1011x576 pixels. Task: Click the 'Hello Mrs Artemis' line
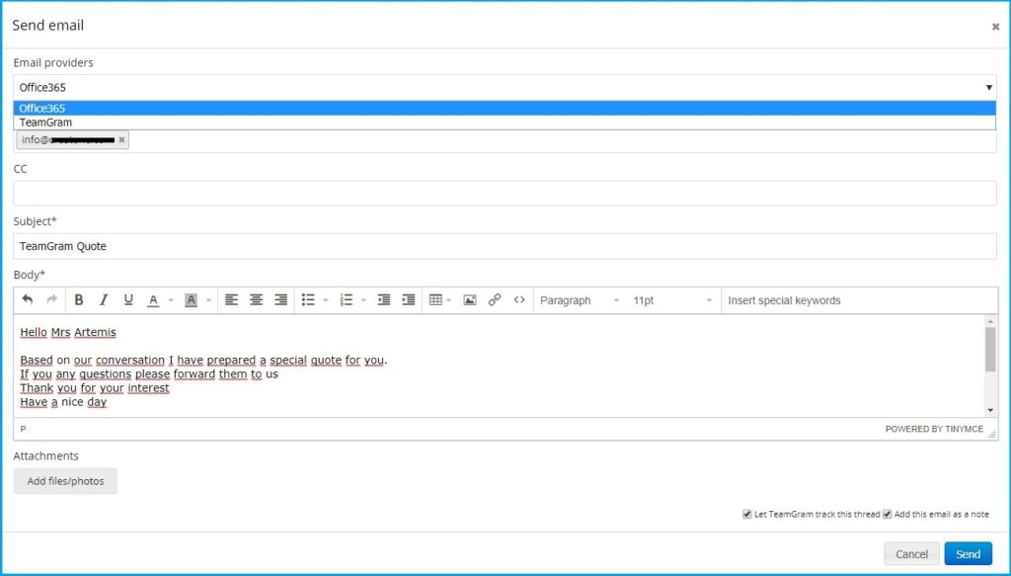pos(68,333)
